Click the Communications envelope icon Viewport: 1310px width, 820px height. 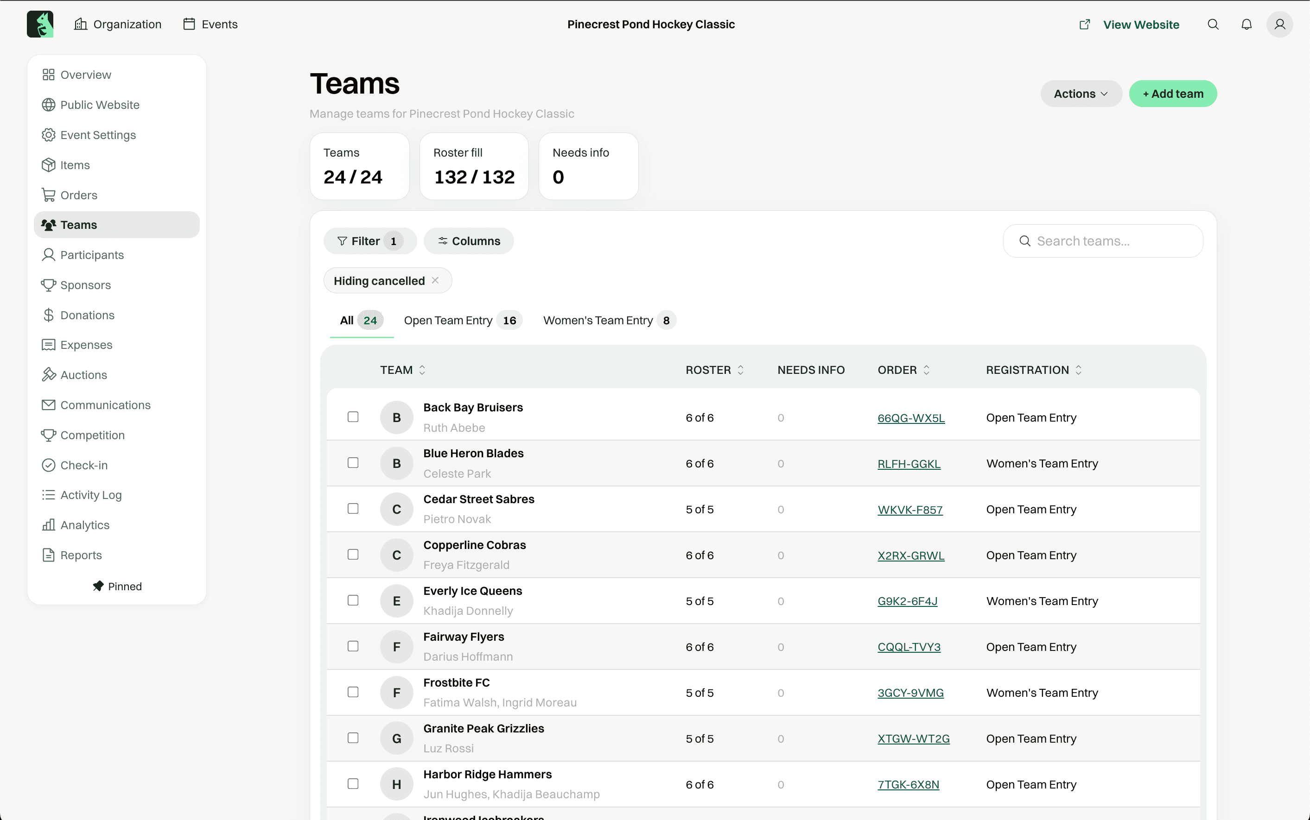click(48, 405)
